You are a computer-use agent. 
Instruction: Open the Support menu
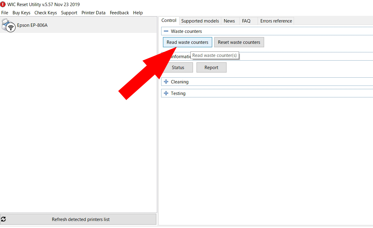tap(69, 13)
